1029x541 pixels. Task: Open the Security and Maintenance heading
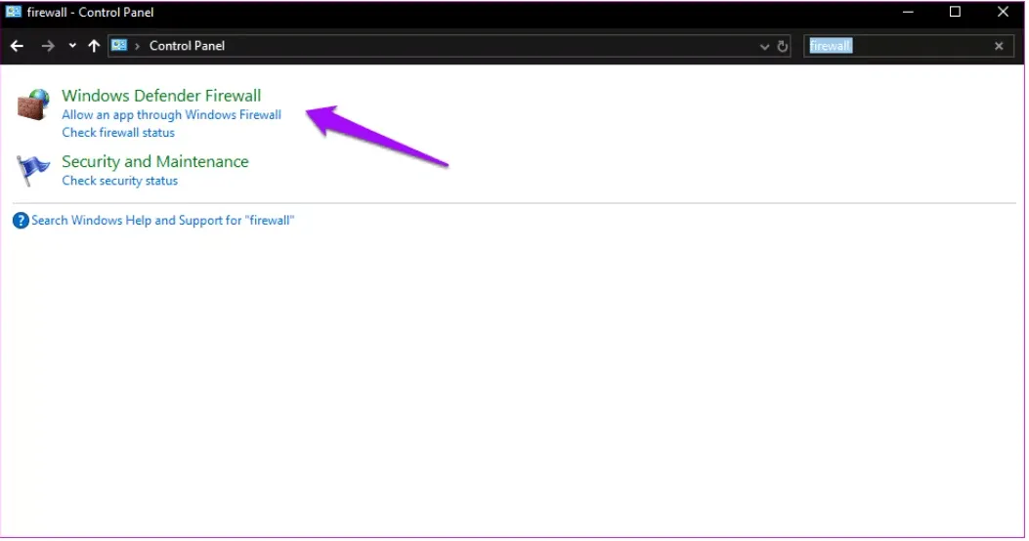(x=154, y=162)
